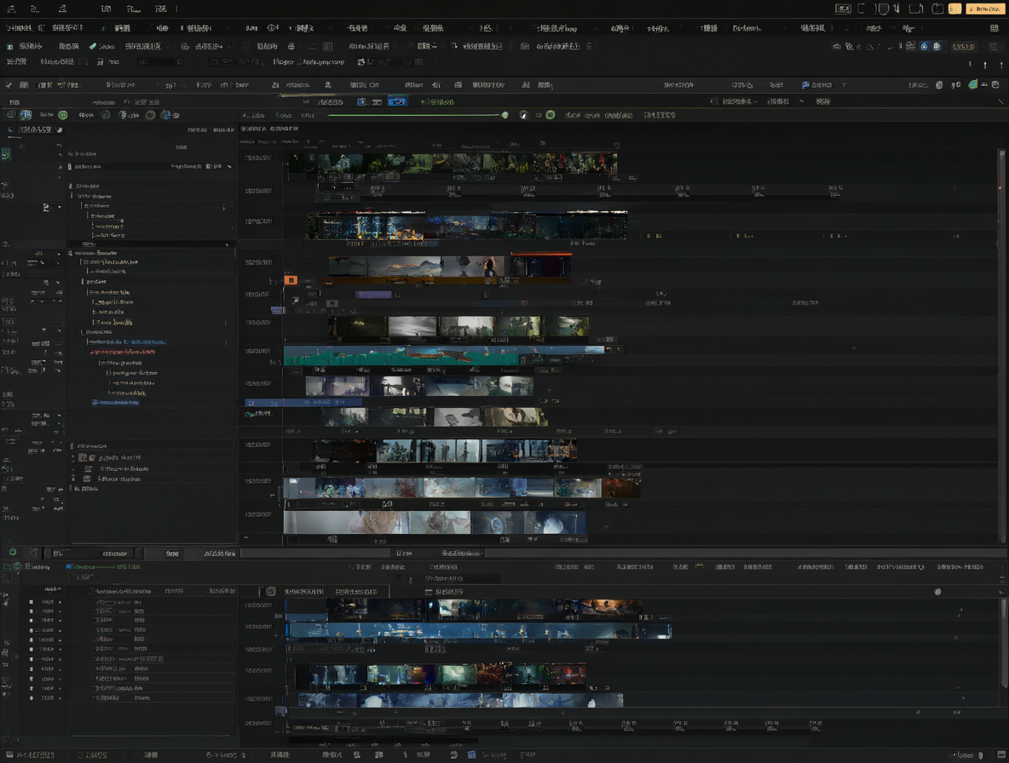
Task: Click the small orange square icon beside orange button
Action: 955,9
